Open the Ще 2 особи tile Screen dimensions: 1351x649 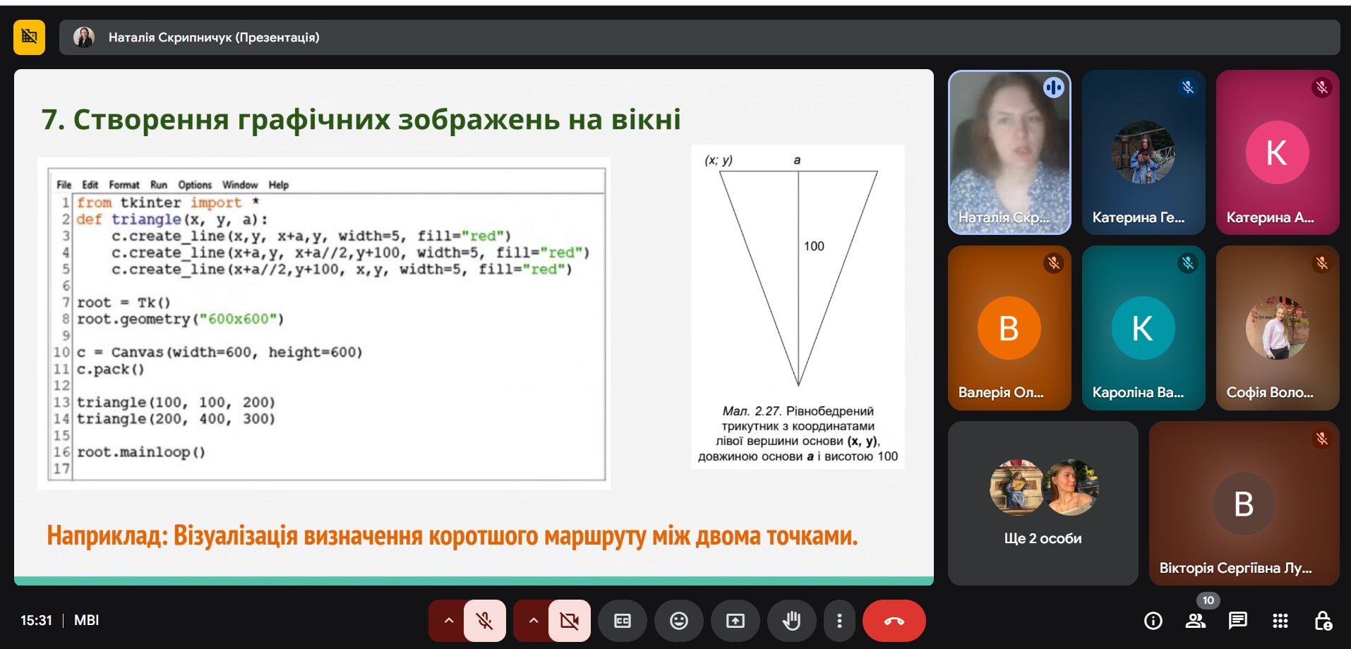pyautogui.click(x=1043, y=504)
